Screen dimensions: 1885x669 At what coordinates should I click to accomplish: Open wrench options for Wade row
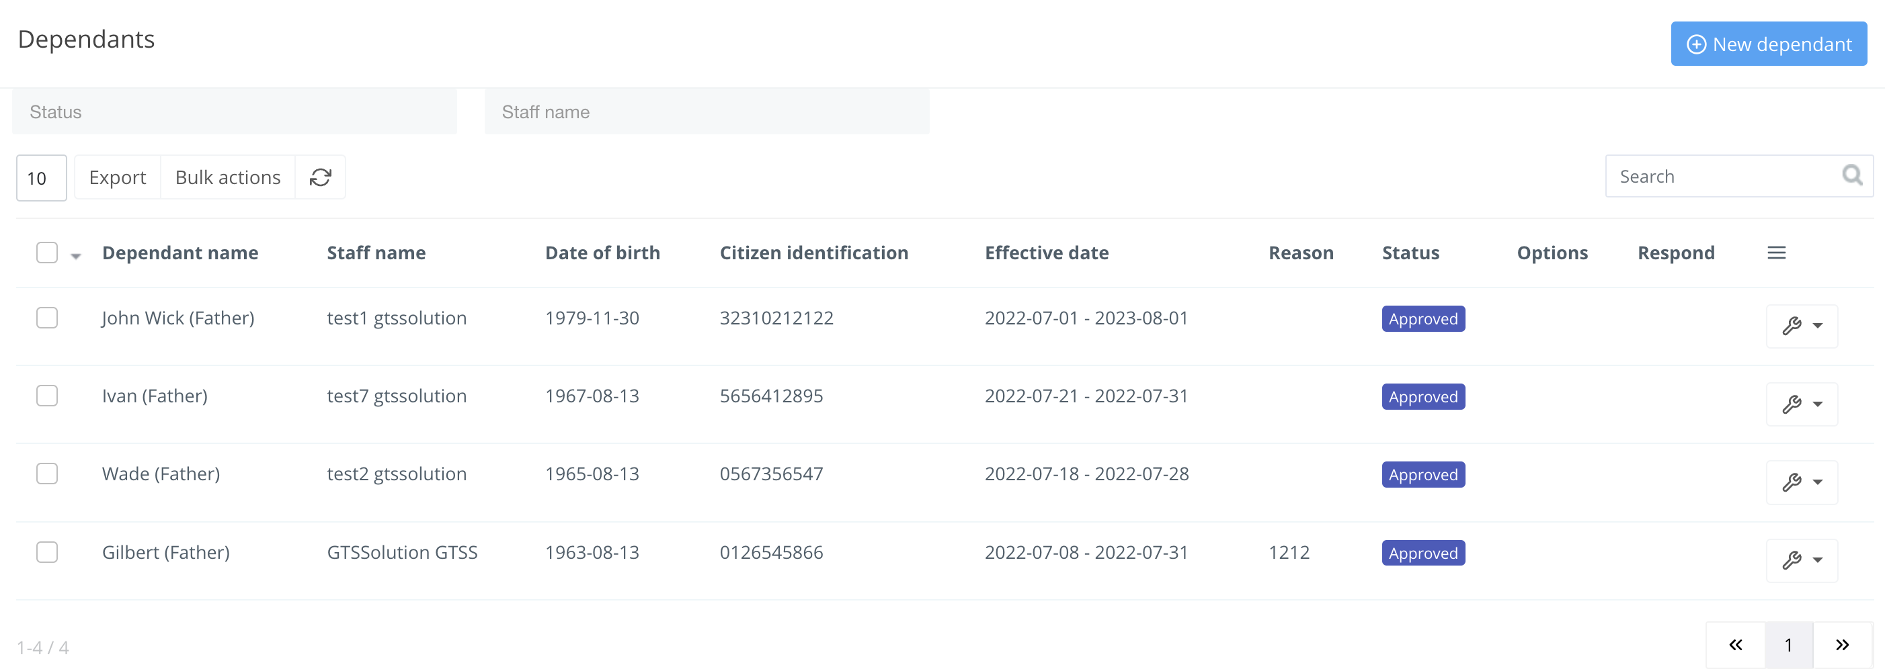[x=1802, y=482]
